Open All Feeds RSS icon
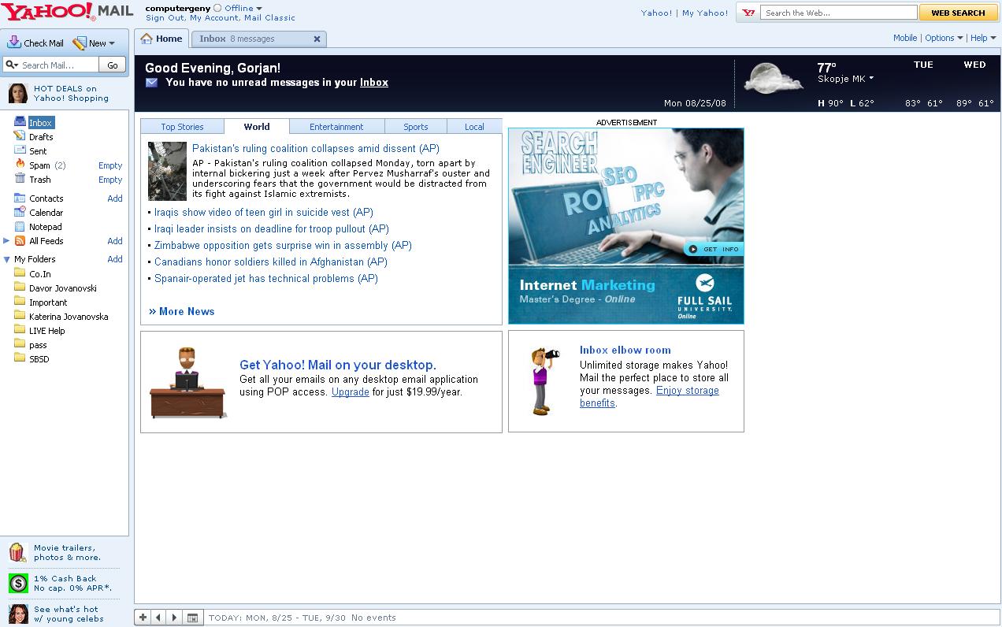Screen dimensions: 1002x627 point(20,240)
